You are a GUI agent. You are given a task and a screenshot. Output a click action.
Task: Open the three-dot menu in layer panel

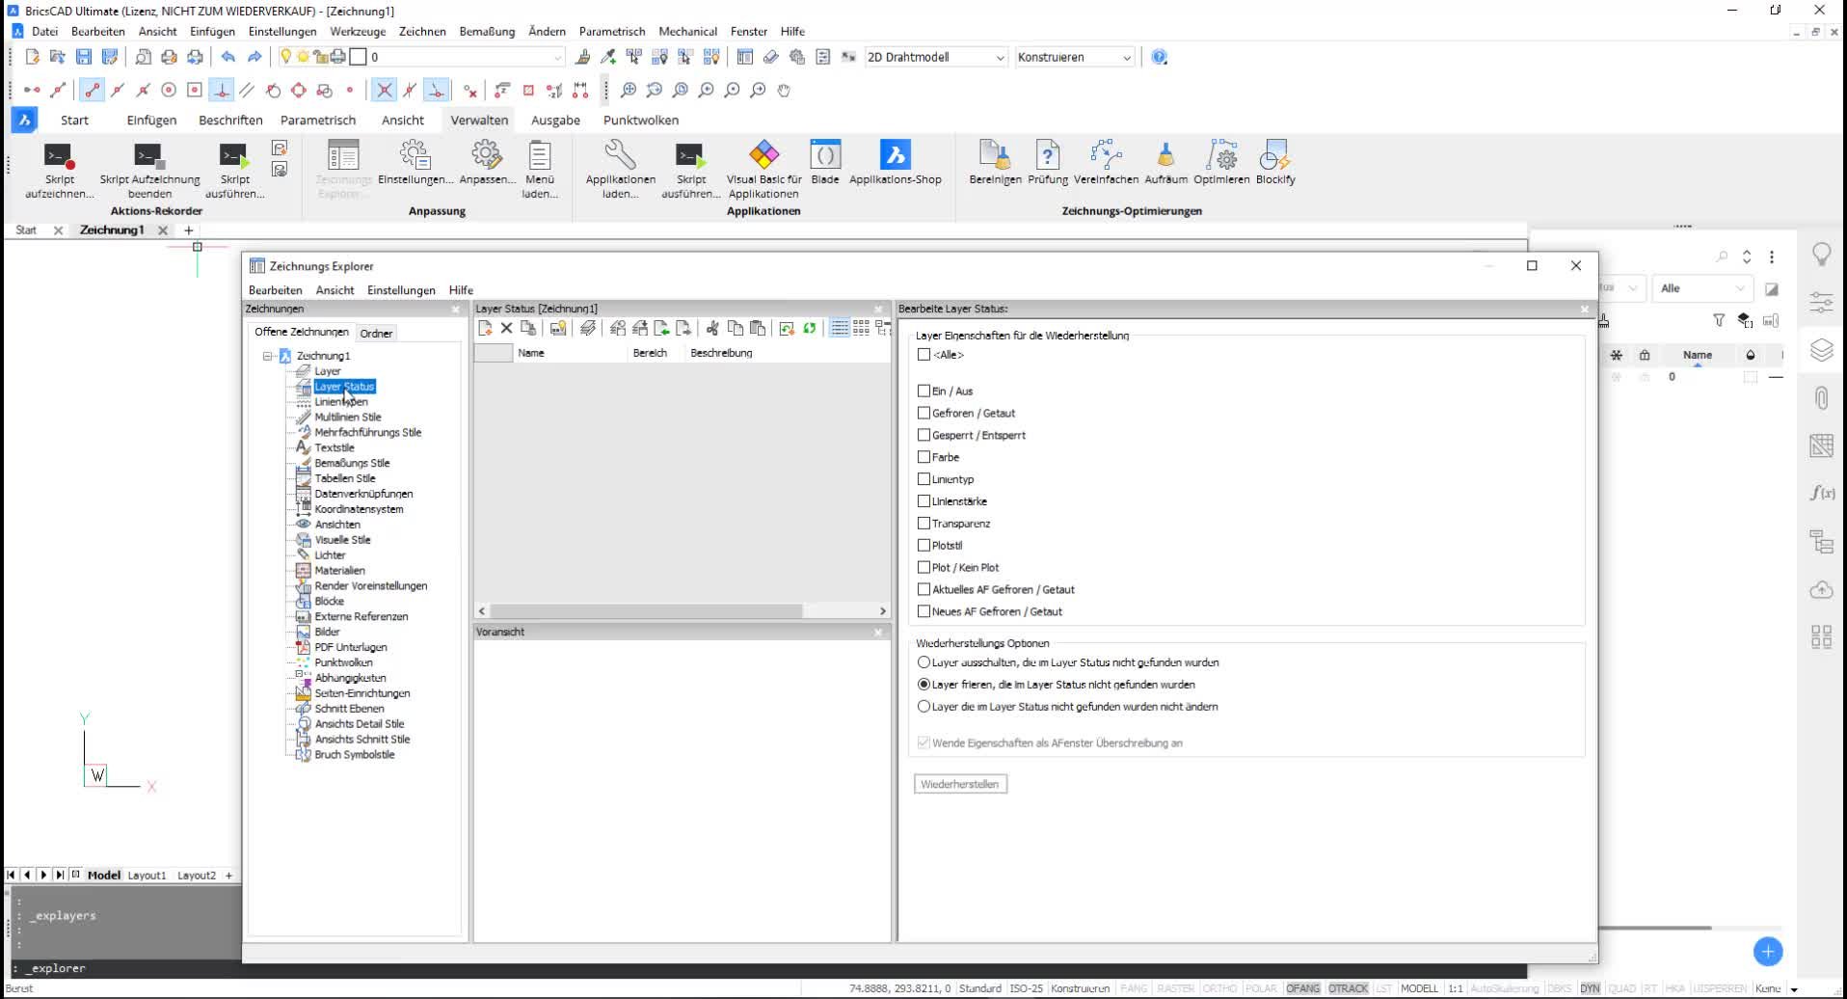pyautogui.click(x=1772, y=256)
